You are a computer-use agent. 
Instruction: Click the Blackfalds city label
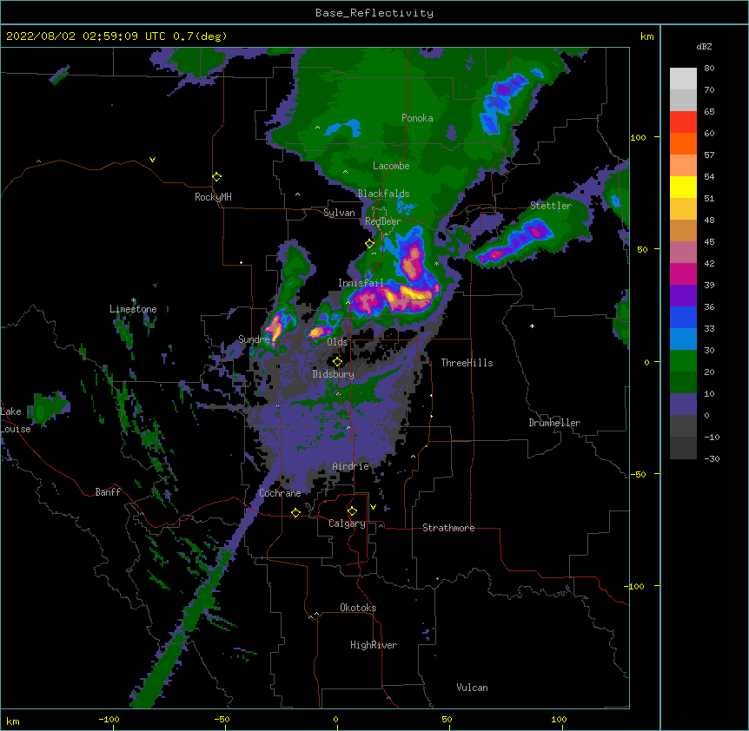(x=383, y=194)
